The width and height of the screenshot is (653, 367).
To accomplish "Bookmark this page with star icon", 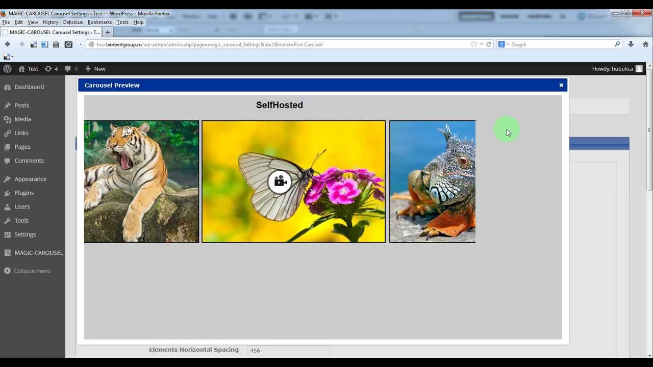I will [473, 44].
